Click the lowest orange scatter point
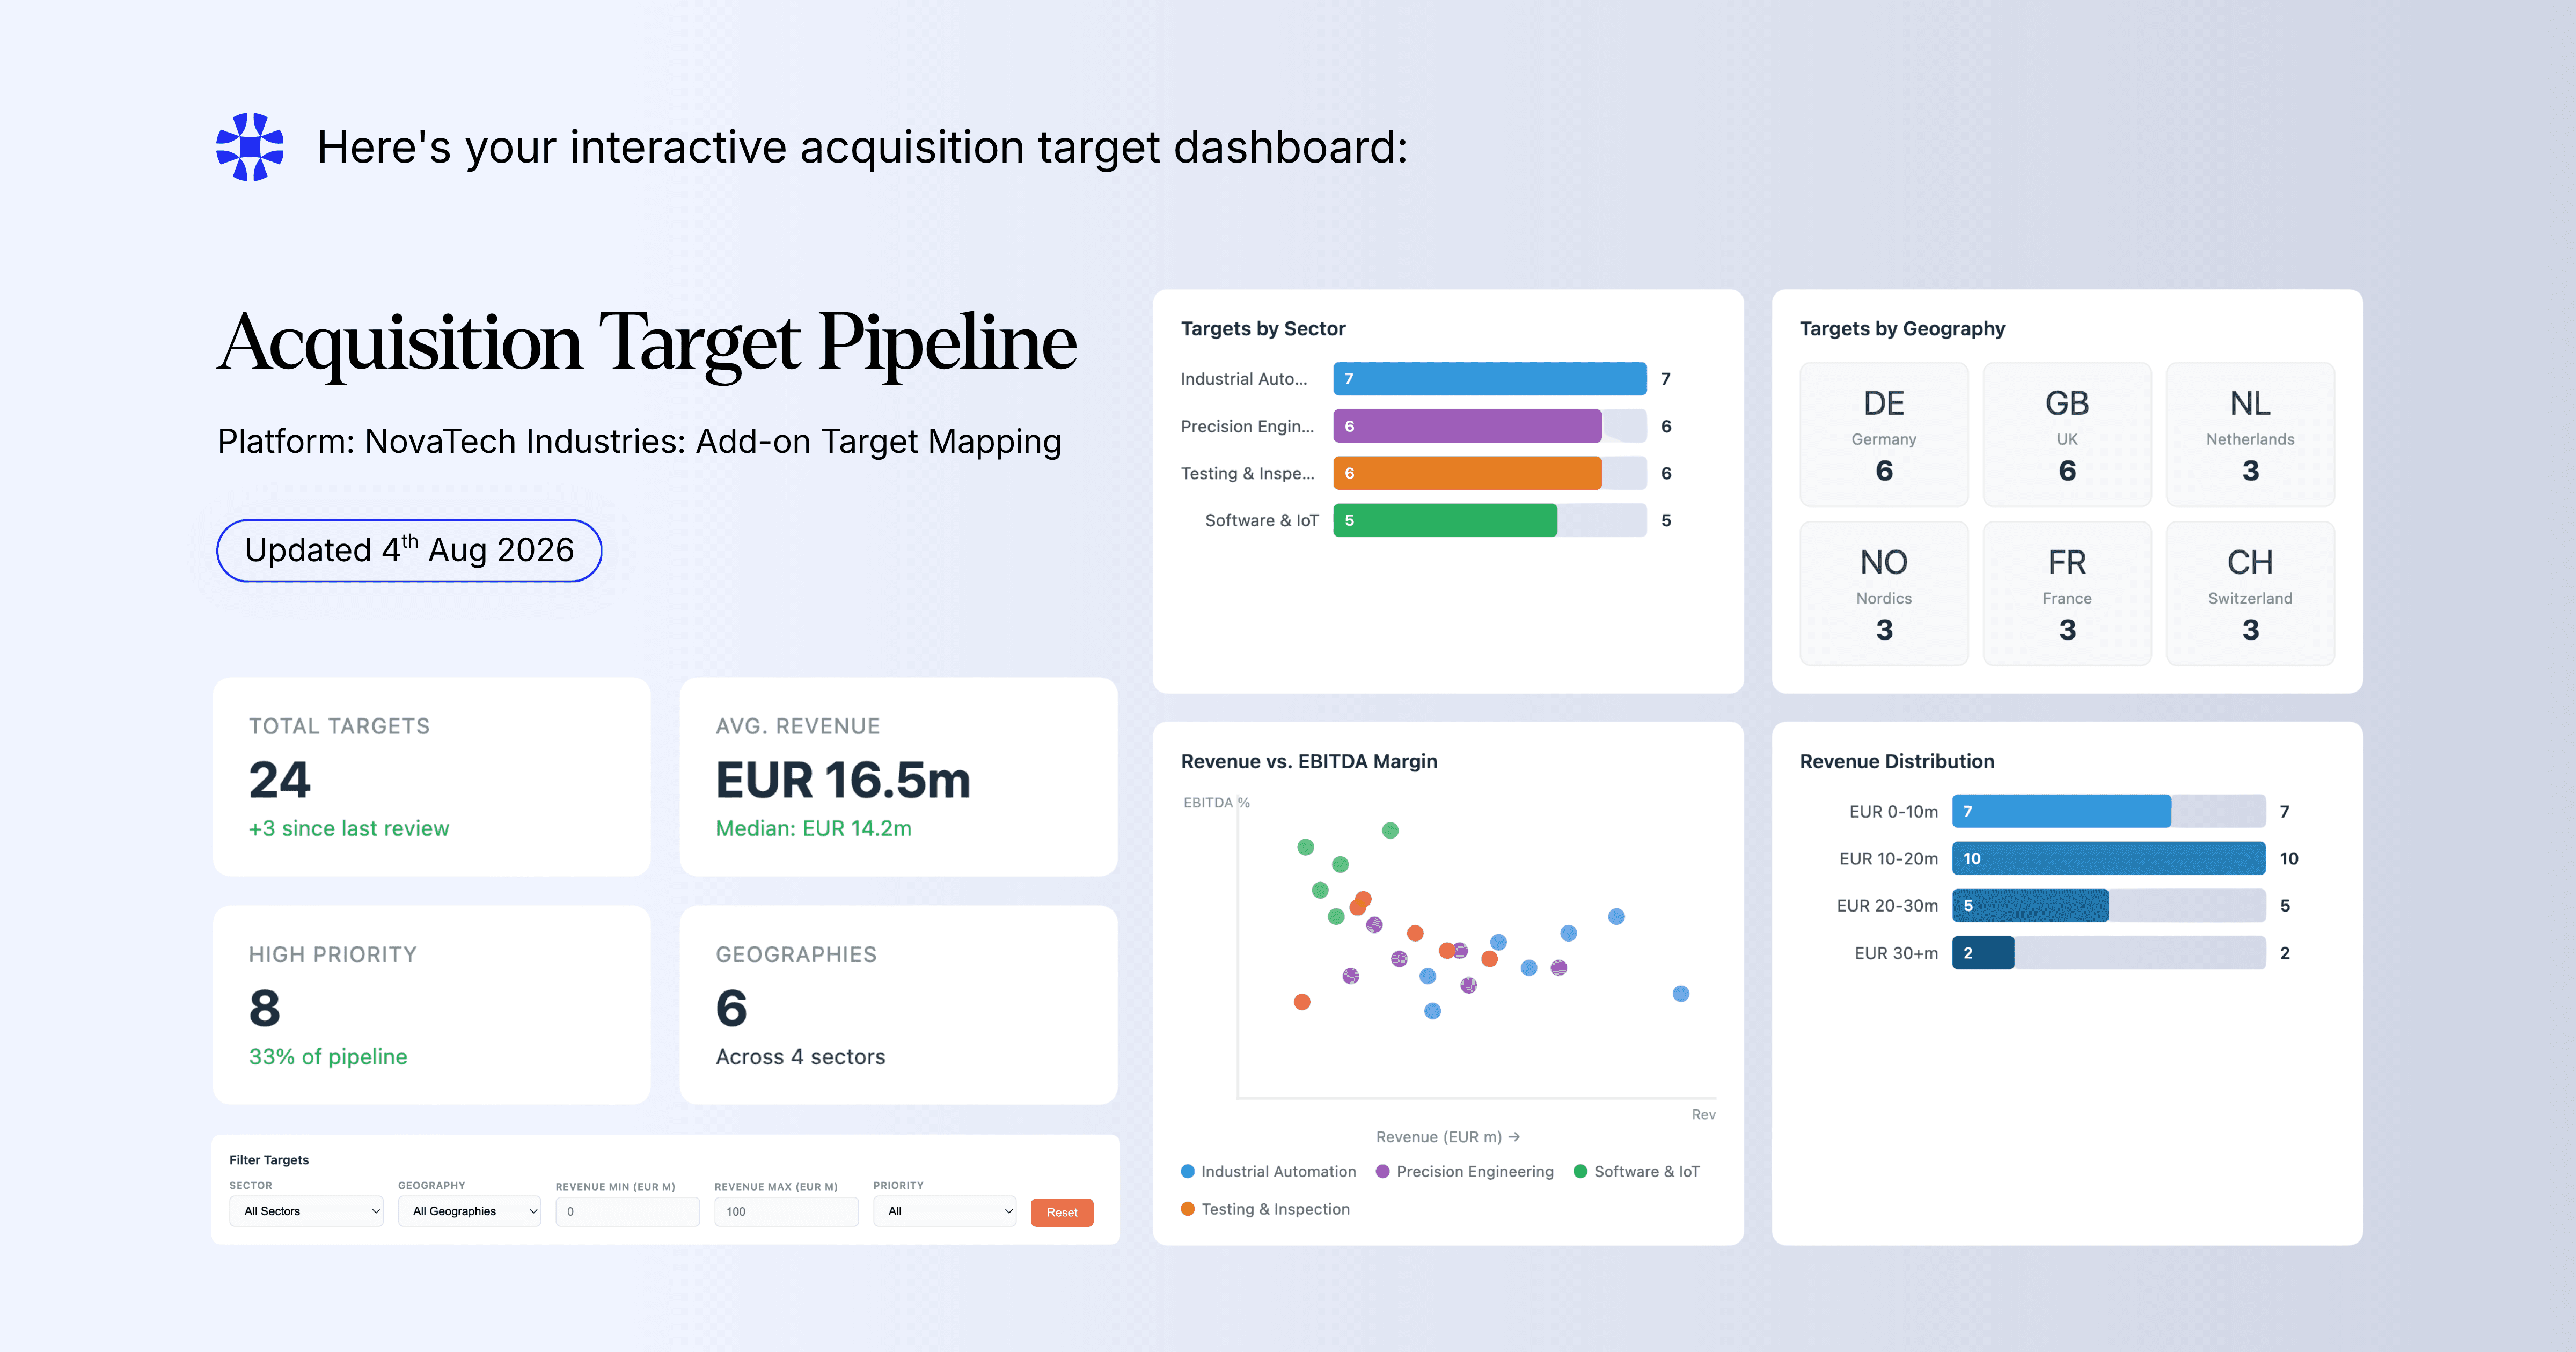Viewport: 2576px width, 1352px height. click(x=1302, y=1002)
